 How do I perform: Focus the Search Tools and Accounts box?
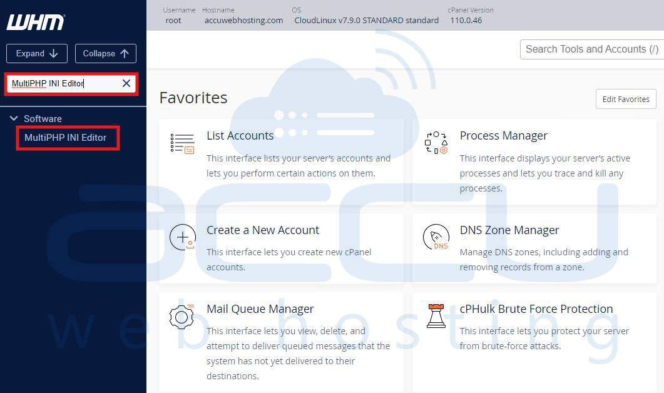pos(591,49)
